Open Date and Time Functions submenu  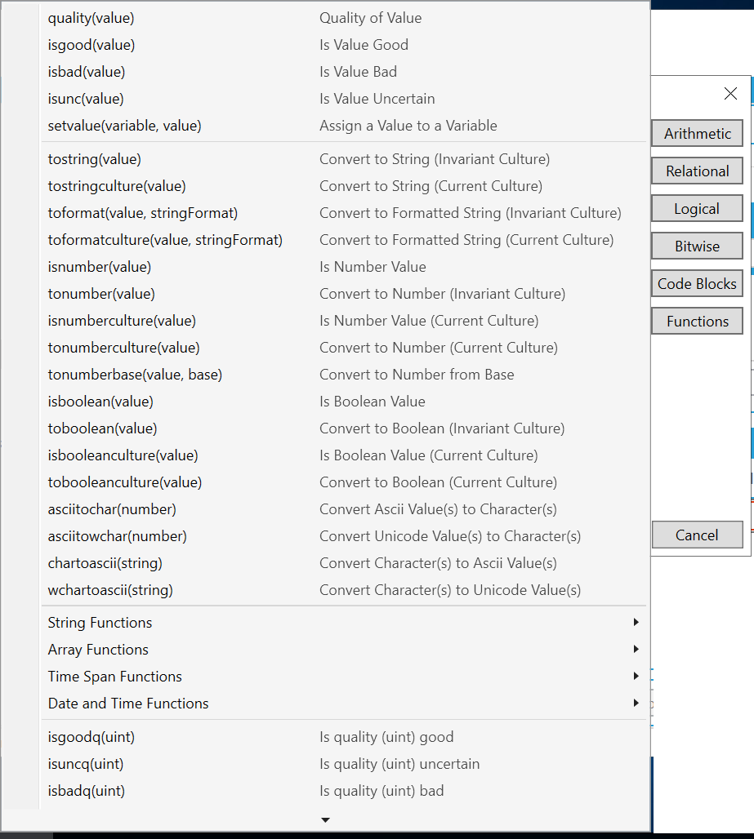click(128, 704)
